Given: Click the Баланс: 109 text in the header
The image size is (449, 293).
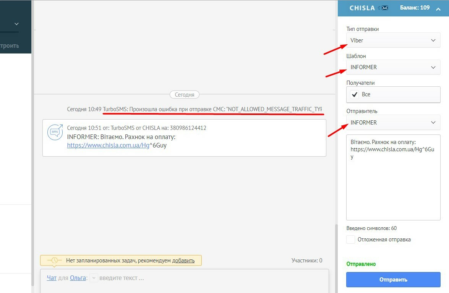Looking at the screenshot, I should [415, 8].
